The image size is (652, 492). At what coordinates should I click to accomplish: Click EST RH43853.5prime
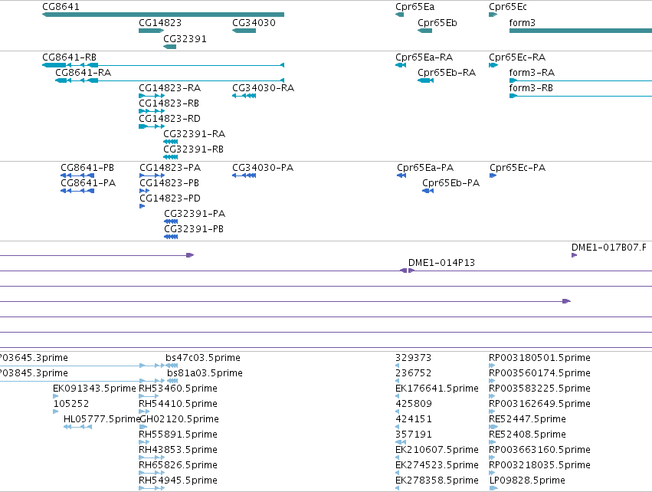(x=152, y=458)
